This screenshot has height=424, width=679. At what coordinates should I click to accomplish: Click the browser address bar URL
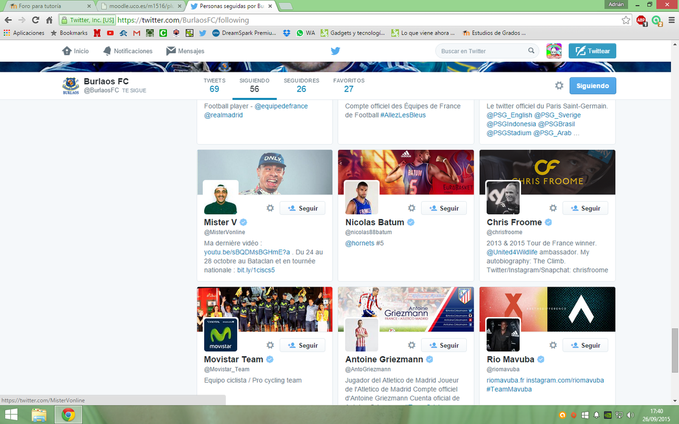(183, 20)
